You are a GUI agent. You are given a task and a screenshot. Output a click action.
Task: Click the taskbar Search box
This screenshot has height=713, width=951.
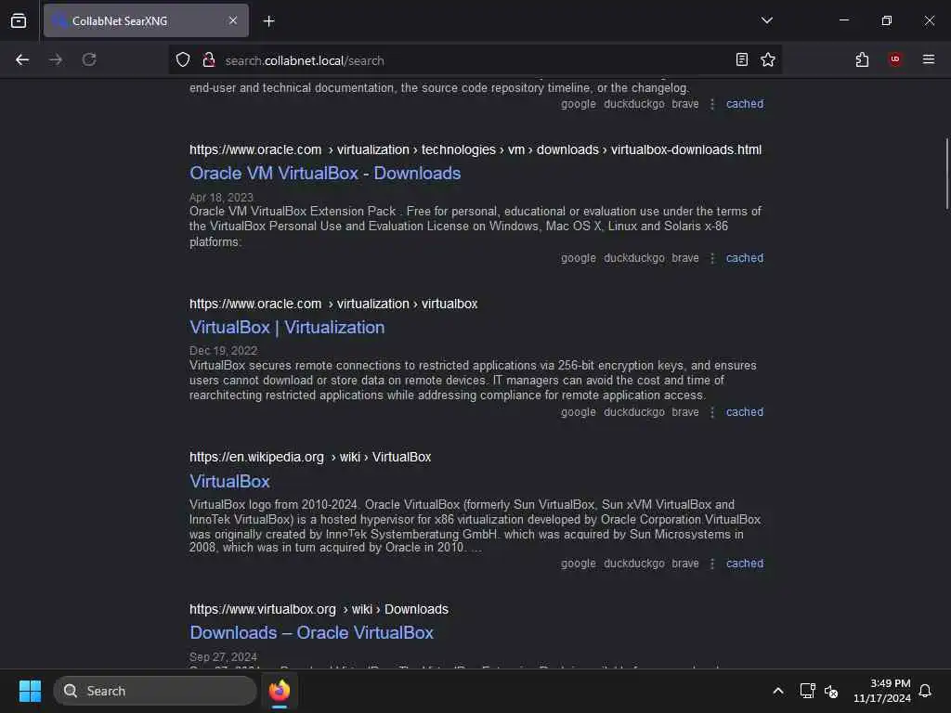(155, 691)
